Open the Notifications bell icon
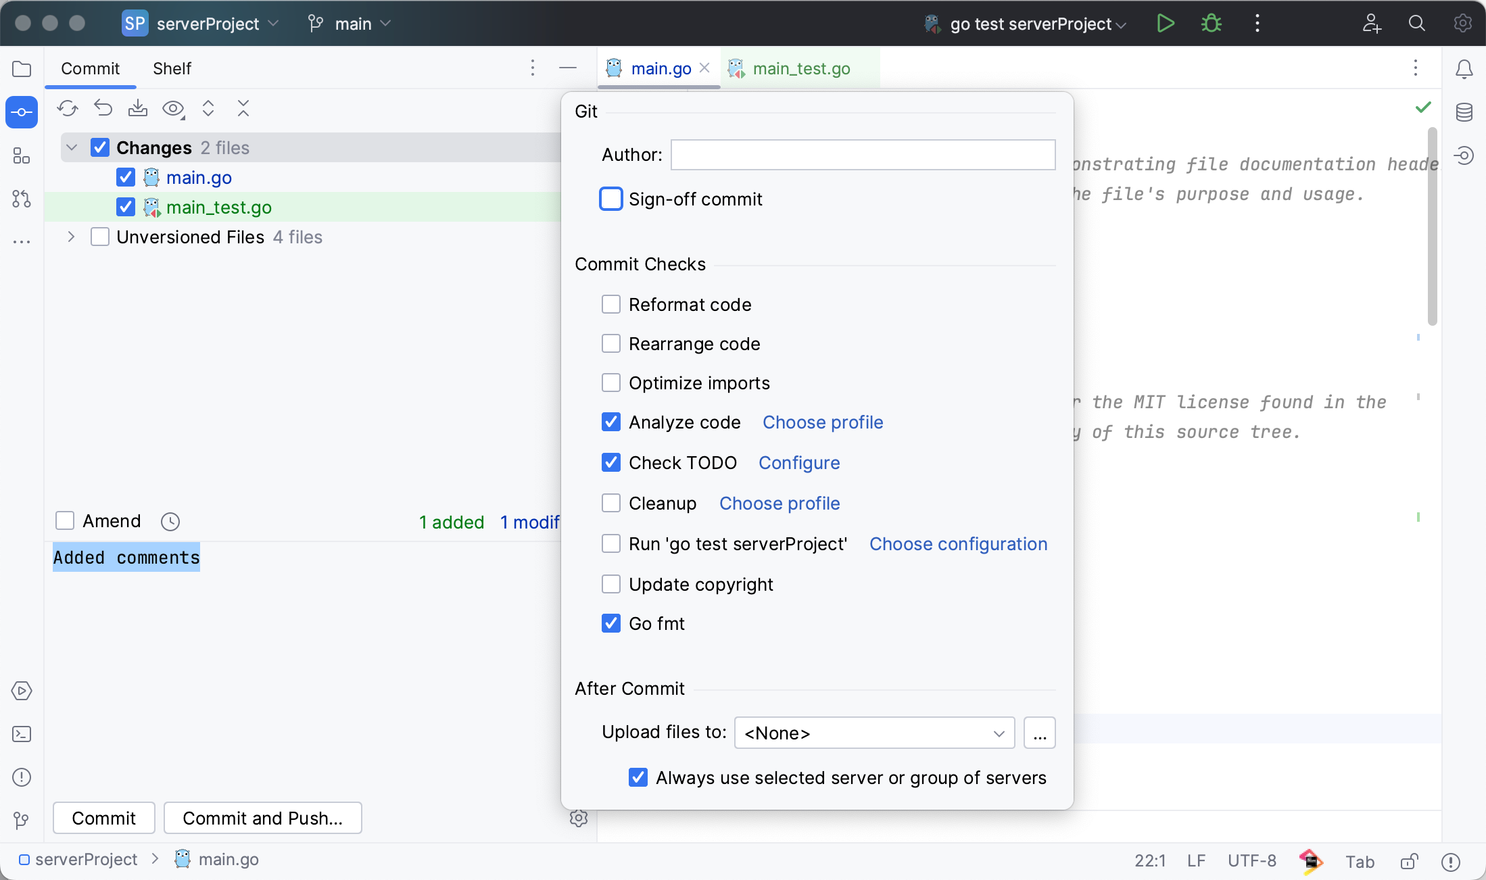Screen dimensions: 1486x880 [1464, 68]
